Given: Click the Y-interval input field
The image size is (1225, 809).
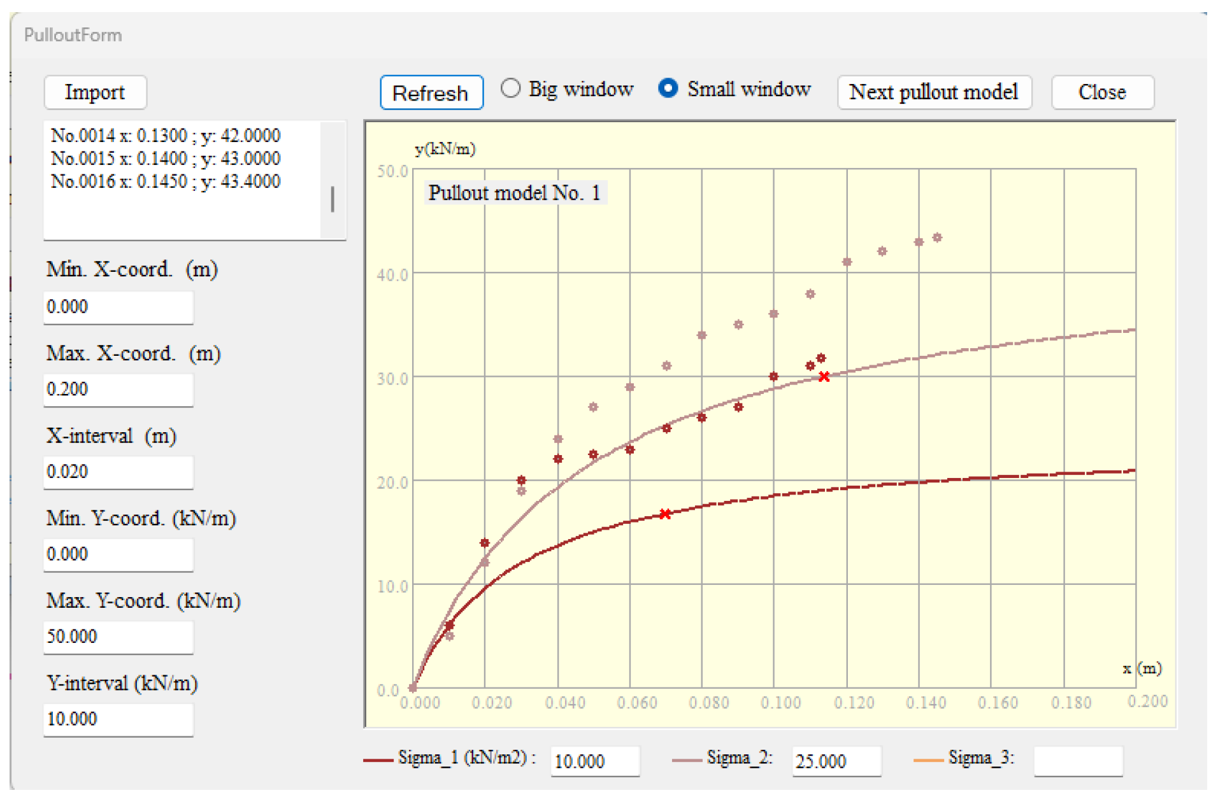Looking at the screenshot, I should click(x=118, y=719).
